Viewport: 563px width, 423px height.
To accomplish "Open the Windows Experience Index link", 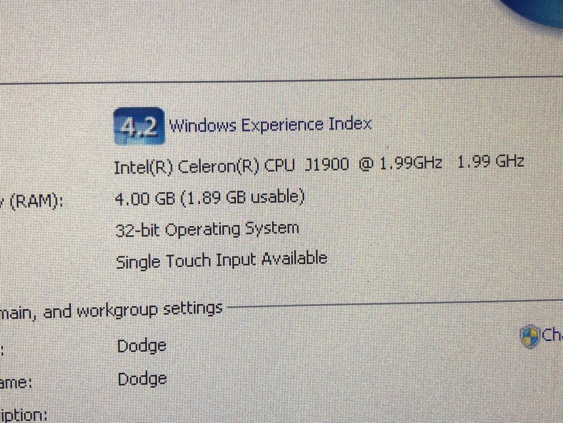I will 270,125.
